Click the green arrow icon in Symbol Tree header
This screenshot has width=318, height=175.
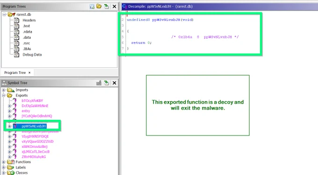coord(107,83)
